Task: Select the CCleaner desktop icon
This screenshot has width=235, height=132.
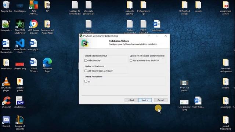Action: (6, 102)
